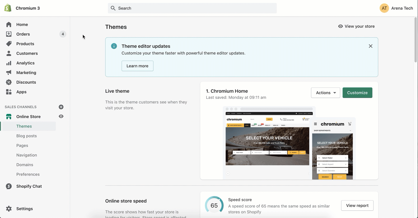Click the Marketing megaphone icon
418x218 pixels.
(9, 73)
